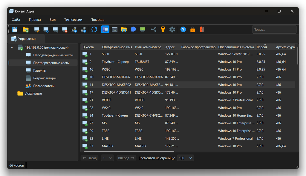Click the 127.0.0.1 address cell
This screenshot has height=176, width=306.
click(x=171, y=54)
